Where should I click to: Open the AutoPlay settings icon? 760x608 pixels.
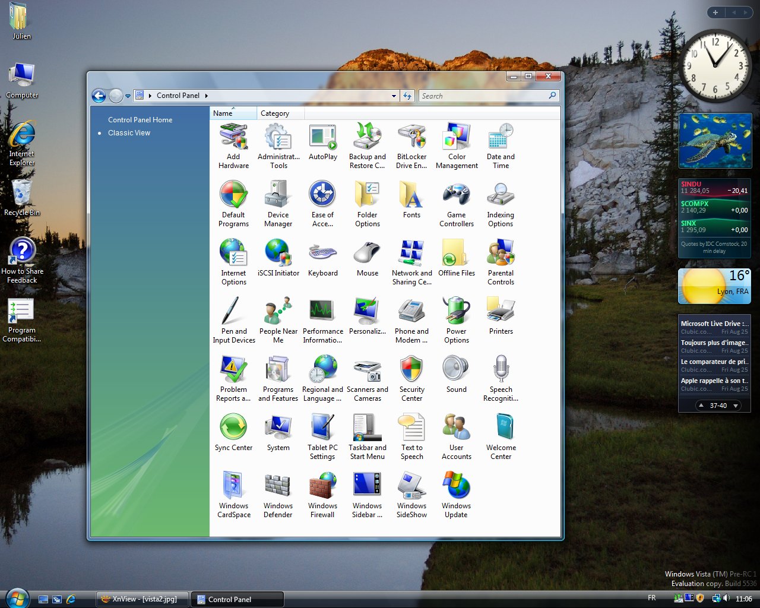click(322, 142)
